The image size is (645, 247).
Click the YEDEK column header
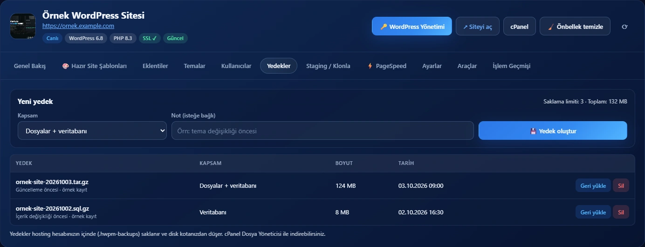(x=24, y=163)
